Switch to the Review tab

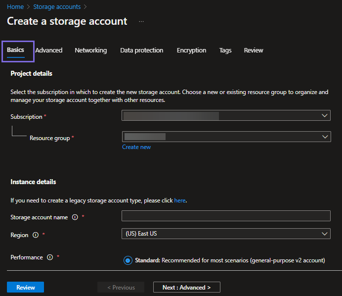coord(254,50)
